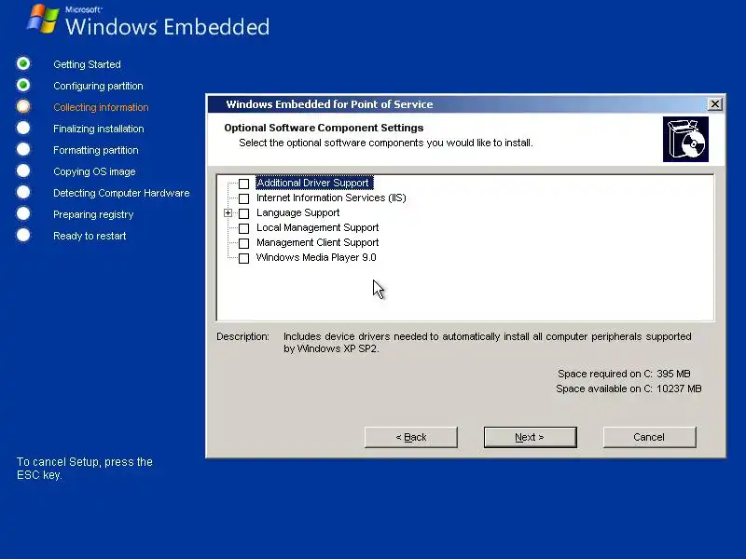Click the Space required on C: value
Image resolution: width=746 pixels, height=559 pixels.
click(673, 374)
